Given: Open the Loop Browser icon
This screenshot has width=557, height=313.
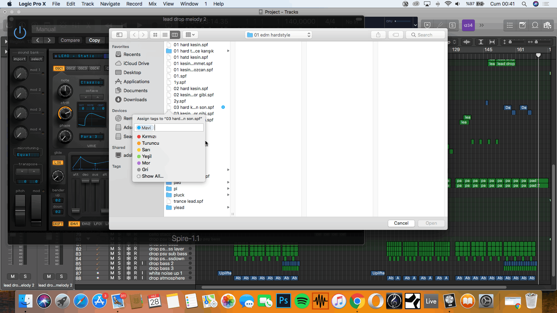Looking at the screenshot, I should [x=535, y=25].
